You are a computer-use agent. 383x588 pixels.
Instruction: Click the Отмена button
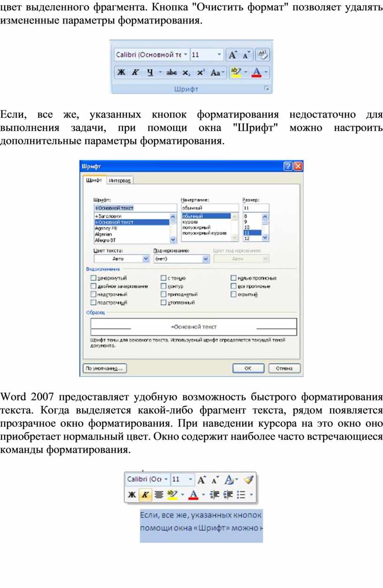tap(284, 369)
